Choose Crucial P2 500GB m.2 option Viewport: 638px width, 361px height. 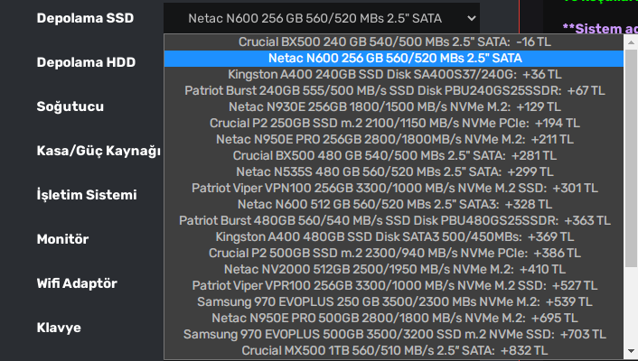click(x=395, y=253)
